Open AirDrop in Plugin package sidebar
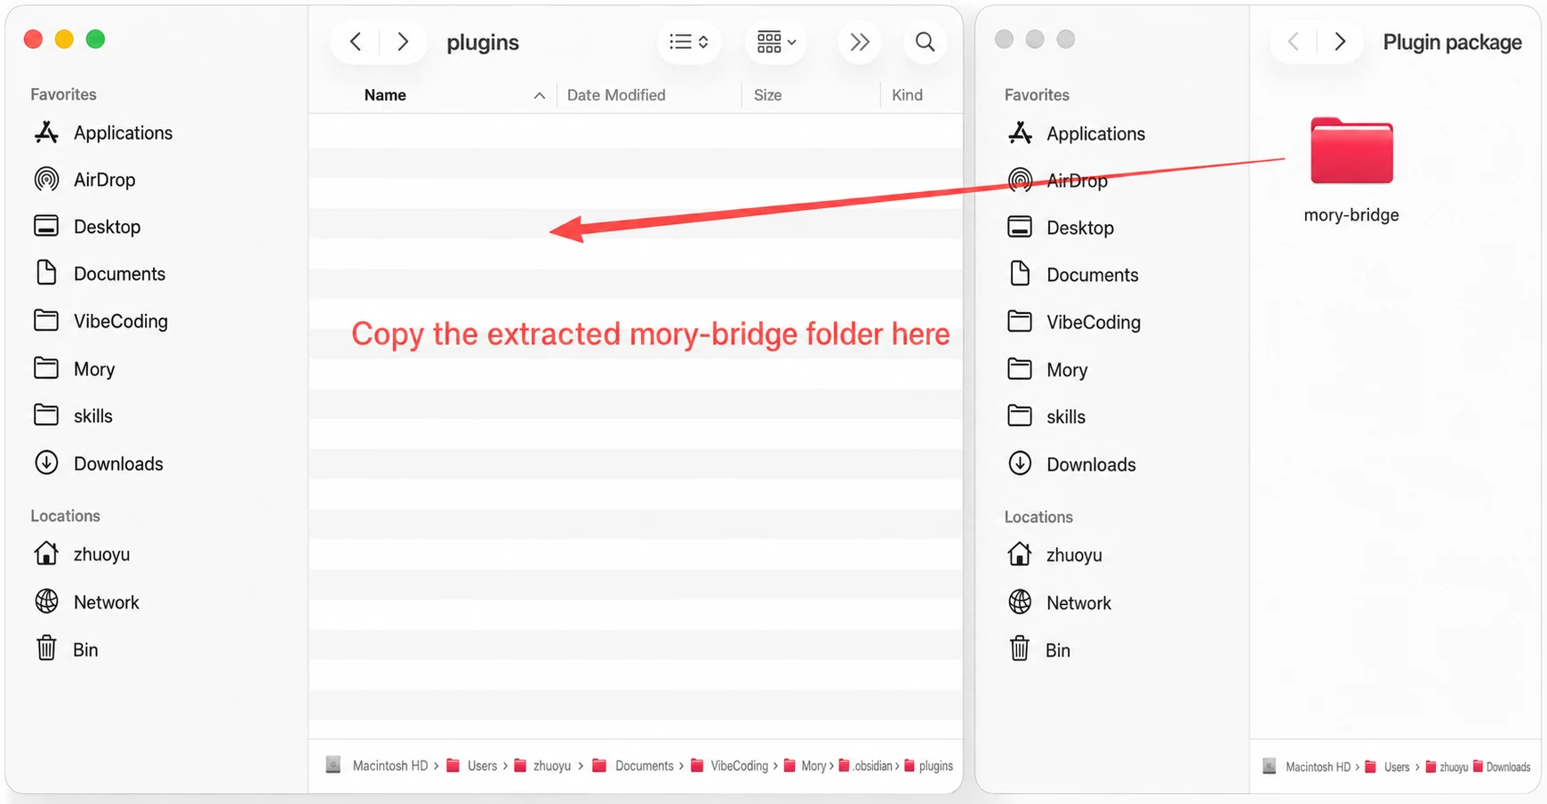The width and height of the screenshot is (1547, 804). click(x=1058, y=181)
